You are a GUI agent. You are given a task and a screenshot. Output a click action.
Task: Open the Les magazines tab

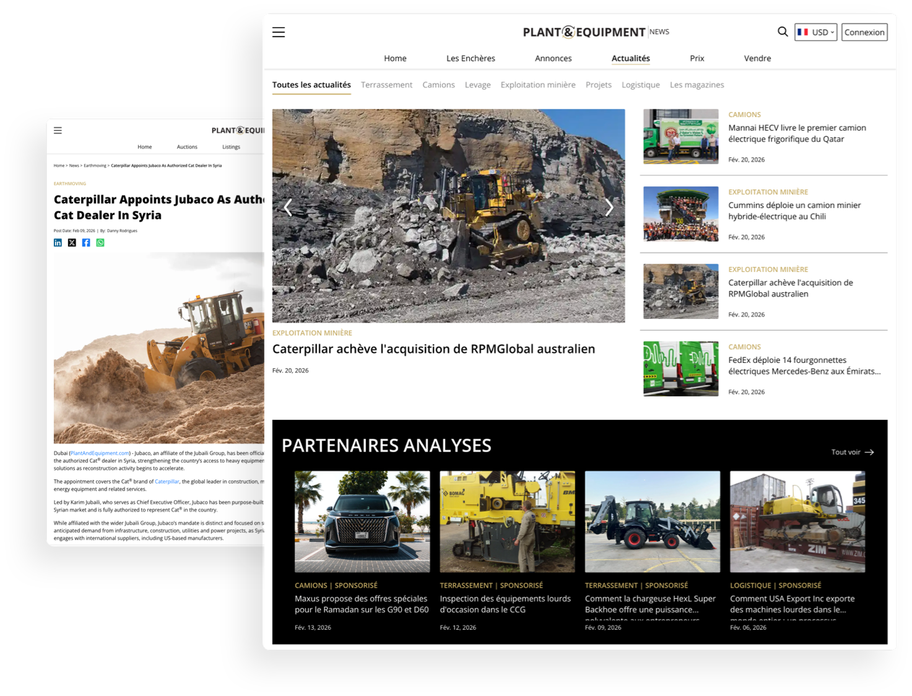click(697, 85)
